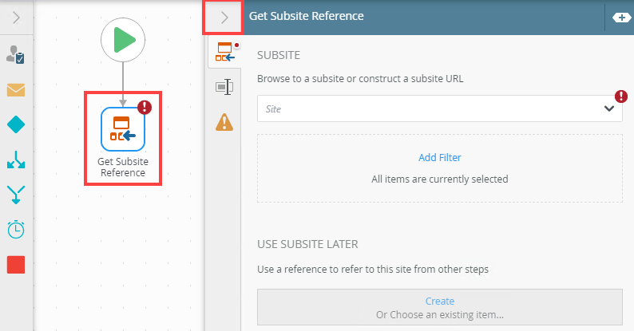
Task: Pick the Decision diamond icon
Action: coord(16,124)
